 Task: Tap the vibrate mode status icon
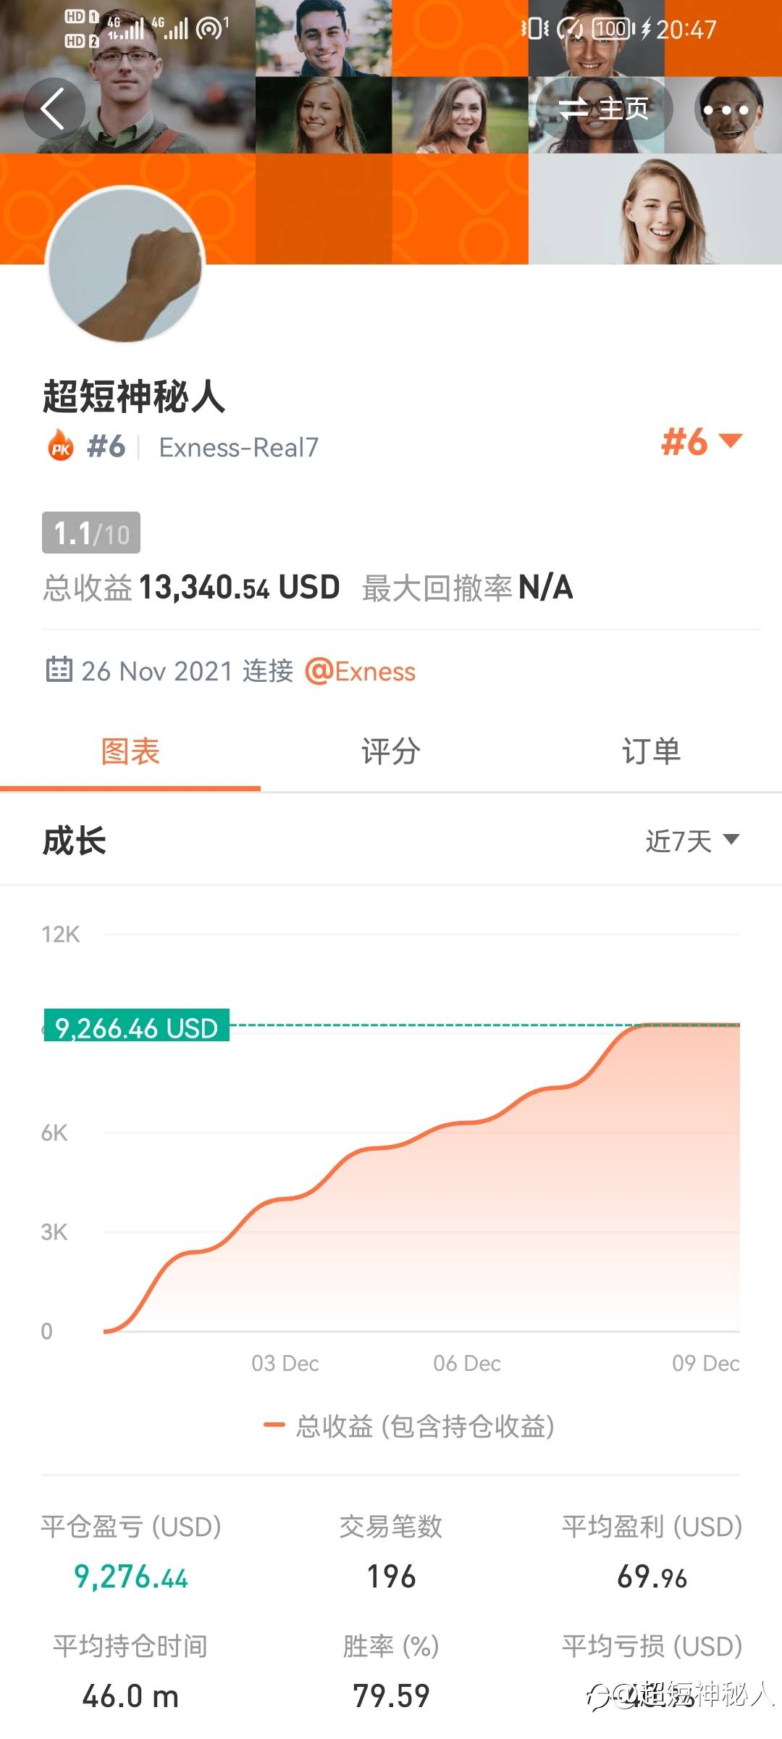tap(534, 29)
